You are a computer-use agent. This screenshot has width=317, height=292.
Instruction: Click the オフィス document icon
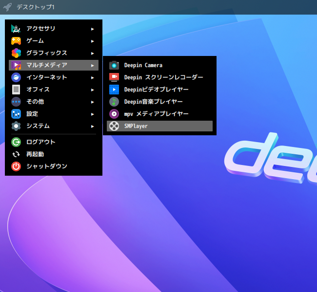(x=16, y=90)
